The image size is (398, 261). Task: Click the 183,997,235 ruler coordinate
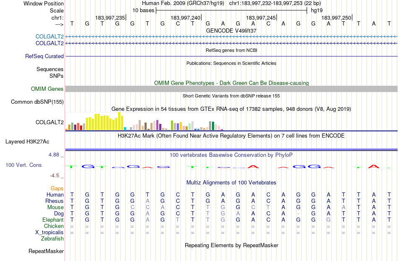coord(110,18)
